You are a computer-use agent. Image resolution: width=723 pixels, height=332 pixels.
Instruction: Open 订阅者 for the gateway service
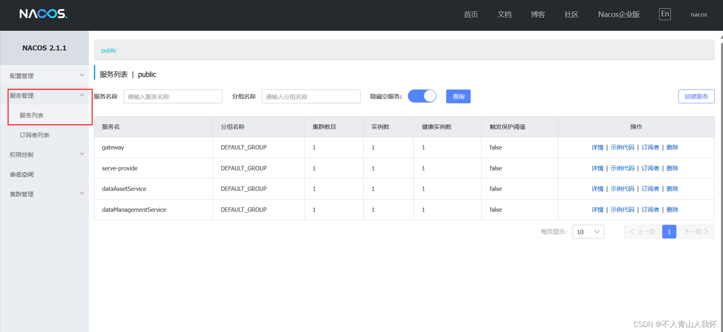tap(650, 147)
